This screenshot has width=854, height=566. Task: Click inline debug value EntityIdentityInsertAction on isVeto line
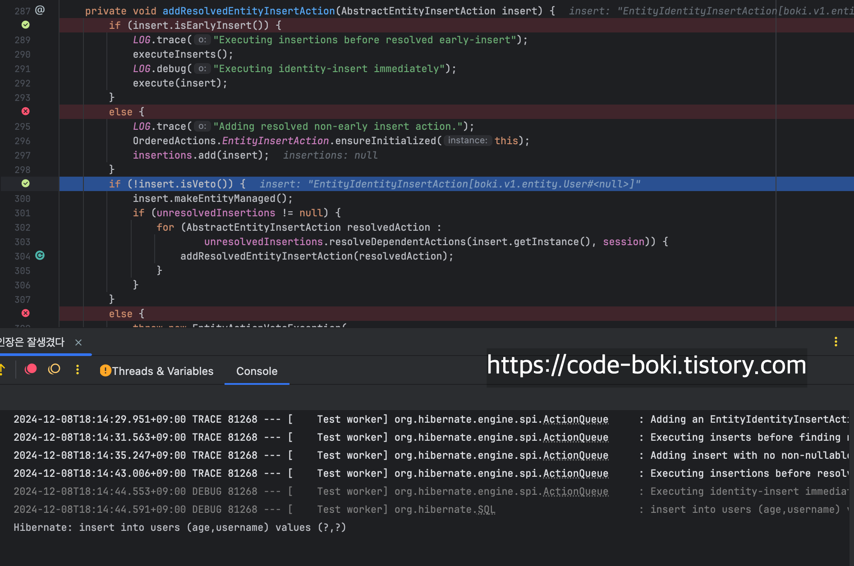(450, 184)
